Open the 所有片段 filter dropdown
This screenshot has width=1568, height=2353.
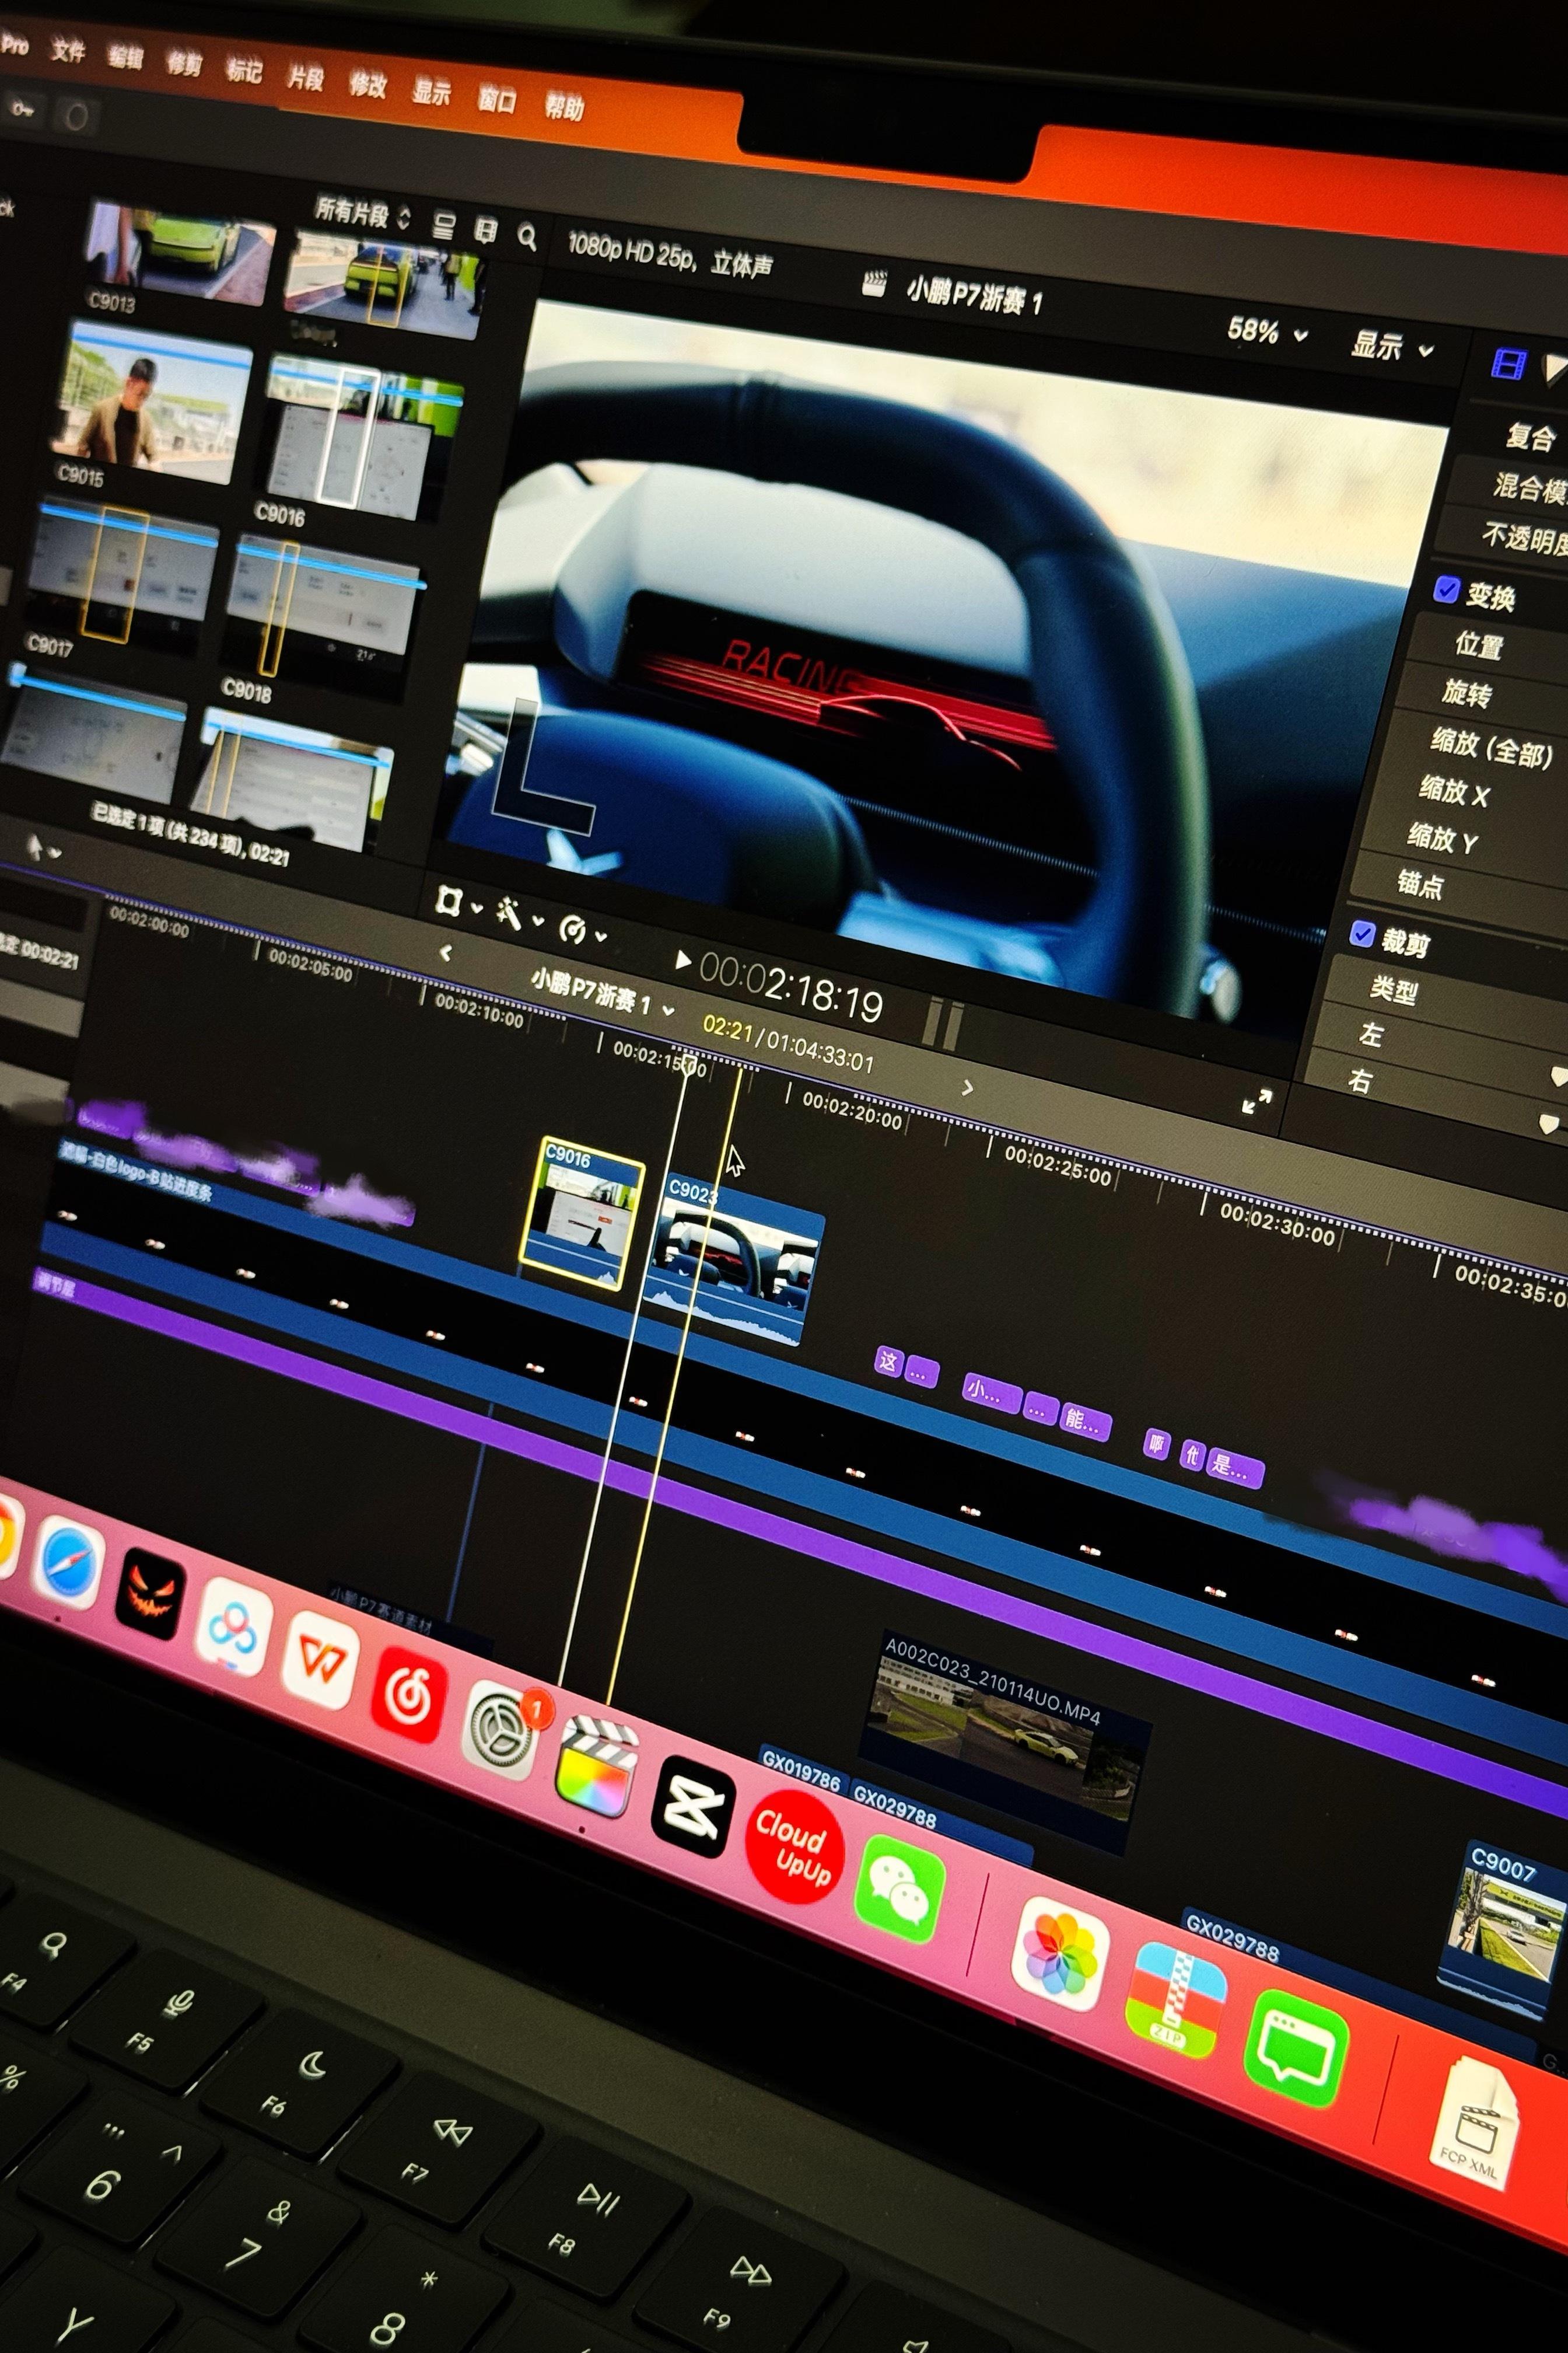pos(362,212)
